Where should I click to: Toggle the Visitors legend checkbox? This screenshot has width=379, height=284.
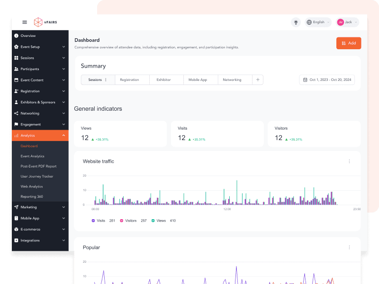[x=122, y=221]
